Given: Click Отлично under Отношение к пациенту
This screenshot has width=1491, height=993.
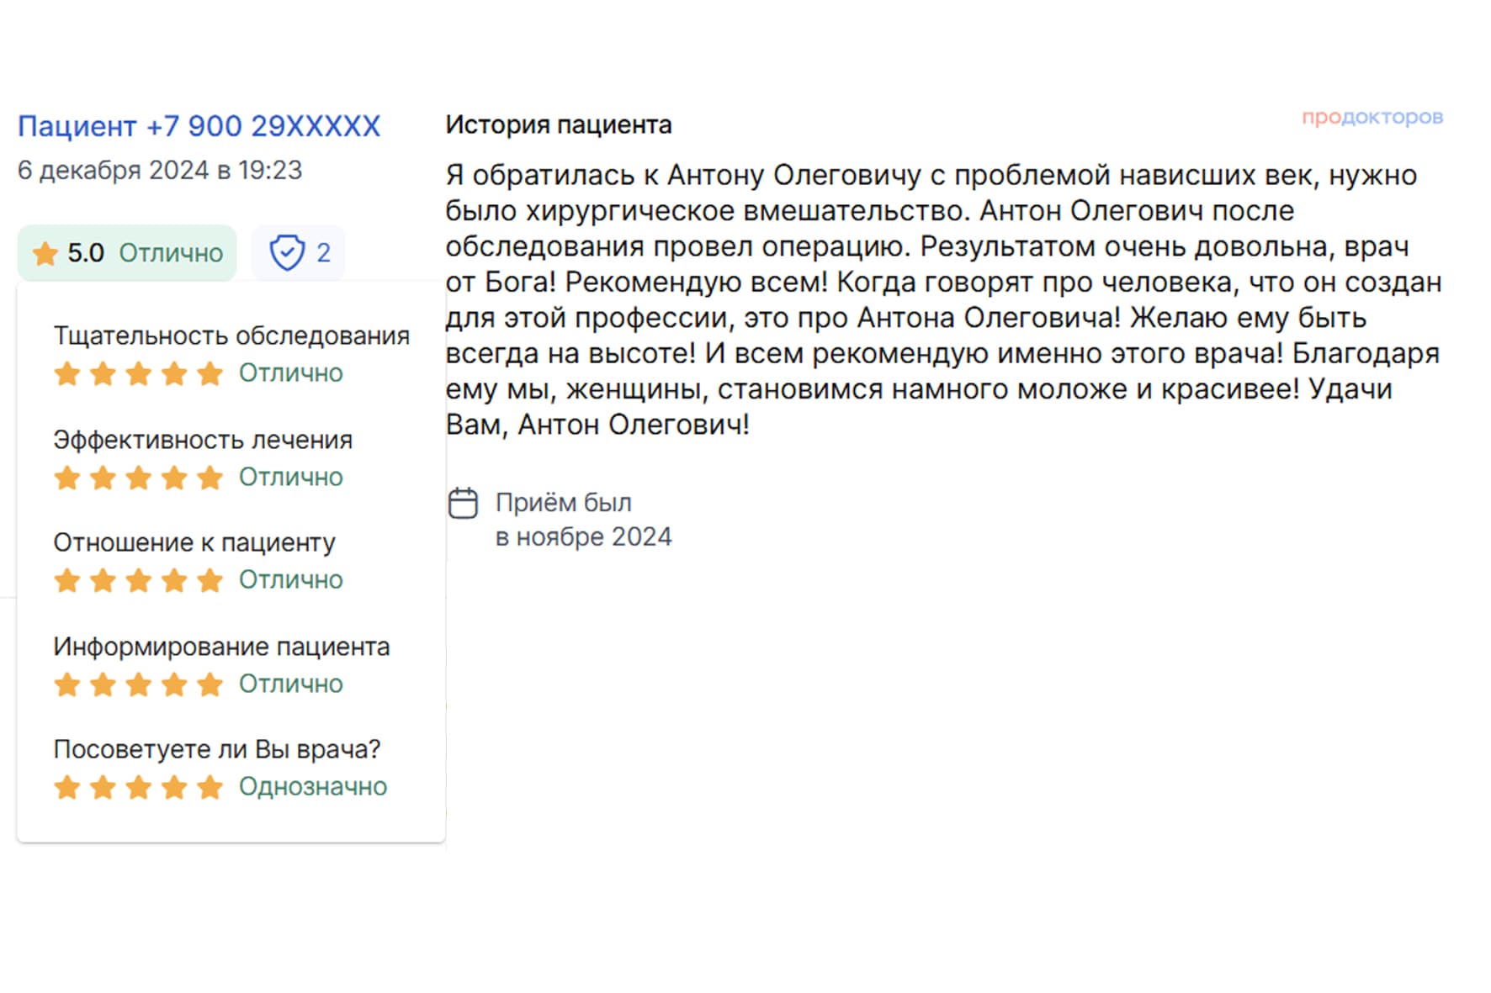Looking at the screenshot, I should (291, 579).
